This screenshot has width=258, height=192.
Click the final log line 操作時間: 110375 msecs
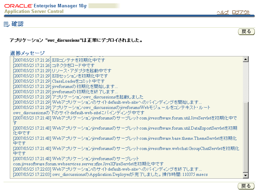pos(111,174)
